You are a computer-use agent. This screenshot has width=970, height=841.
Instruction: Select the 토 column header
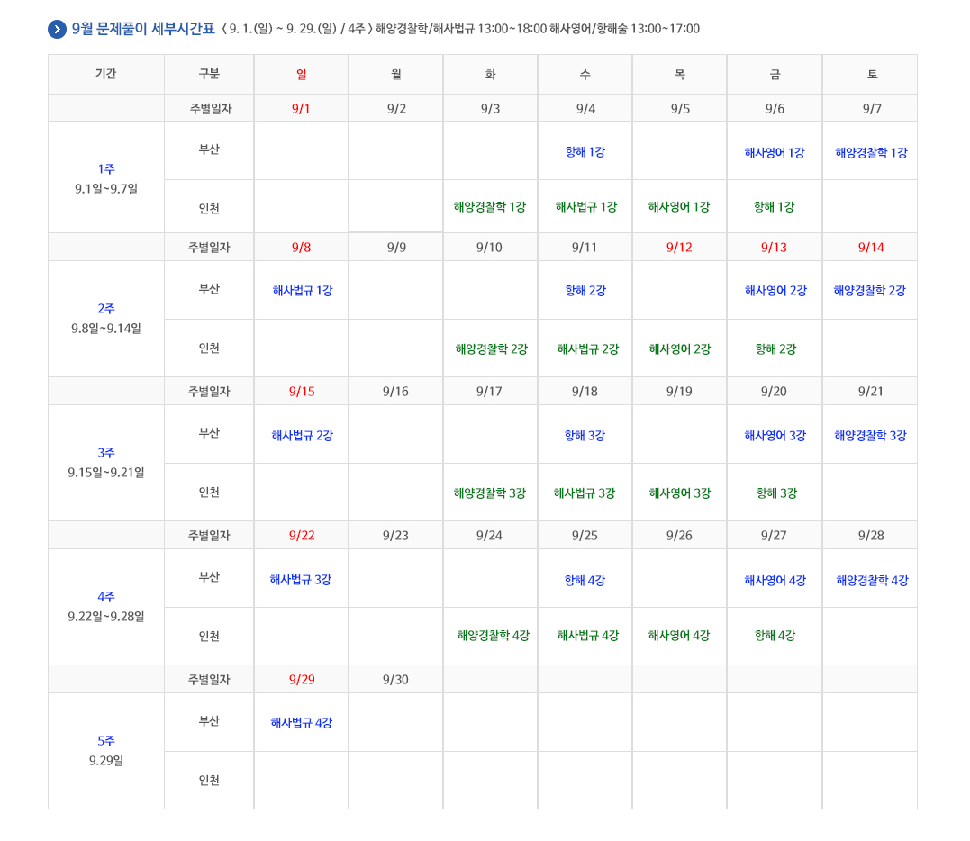point(871,75)
